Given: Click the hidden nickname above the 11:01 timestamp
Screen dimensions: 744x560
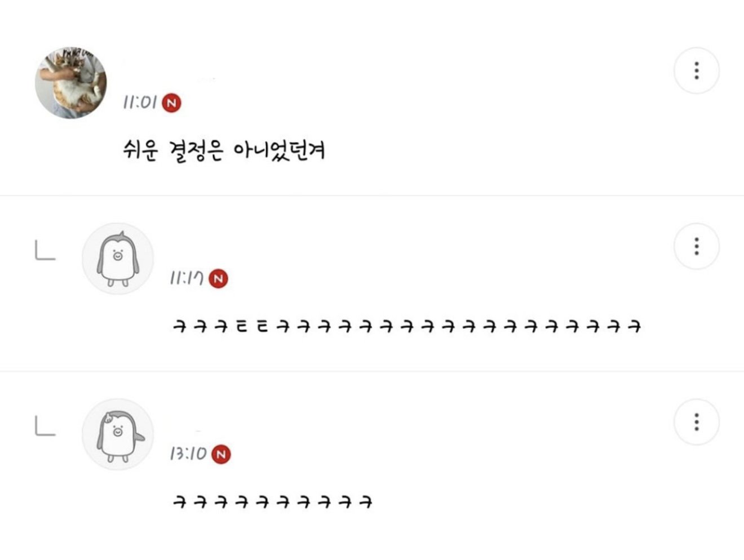Looking at the screenshot, I should 169,79.
